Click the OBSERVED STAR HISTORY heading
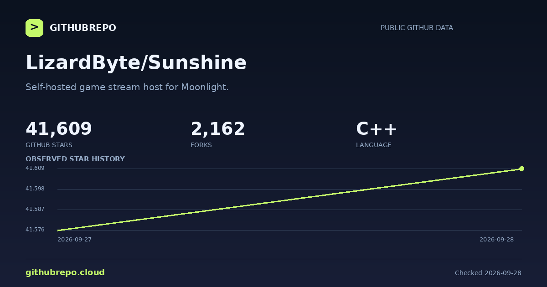 (x=75, y=159)
